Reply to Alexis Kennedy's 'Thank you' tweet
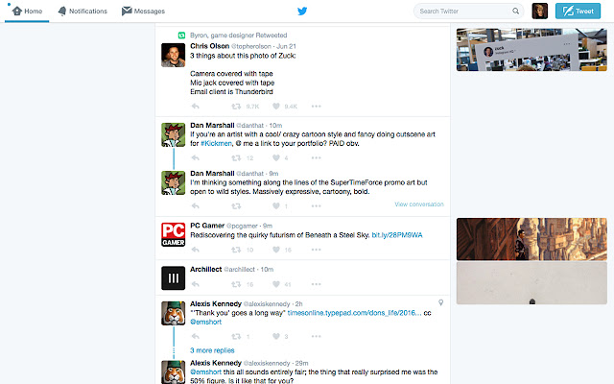The width and height of the screenshot is (614, 384). [x=196, y=336]
